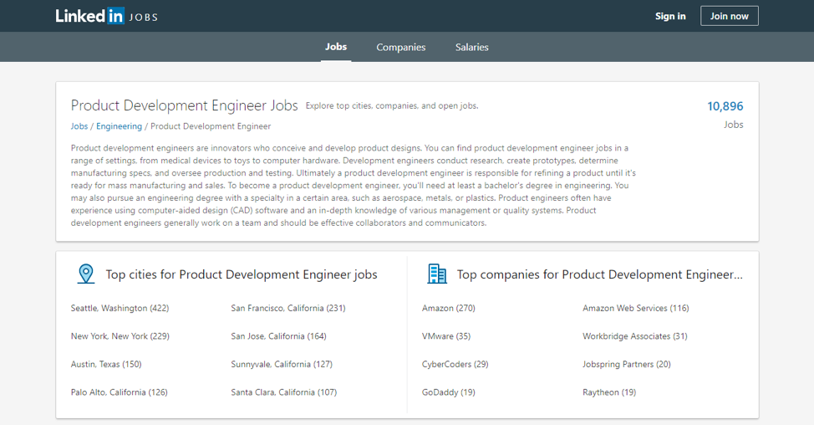Open San Jose, California (164) jobs
Viewport: 814px width, 425px height.
click(279, 336)
